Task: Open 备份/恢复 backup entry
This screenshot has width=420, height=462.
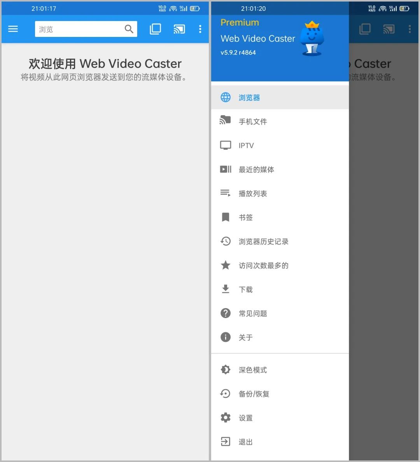Action: pyautogui.click(x=280, y=394)
